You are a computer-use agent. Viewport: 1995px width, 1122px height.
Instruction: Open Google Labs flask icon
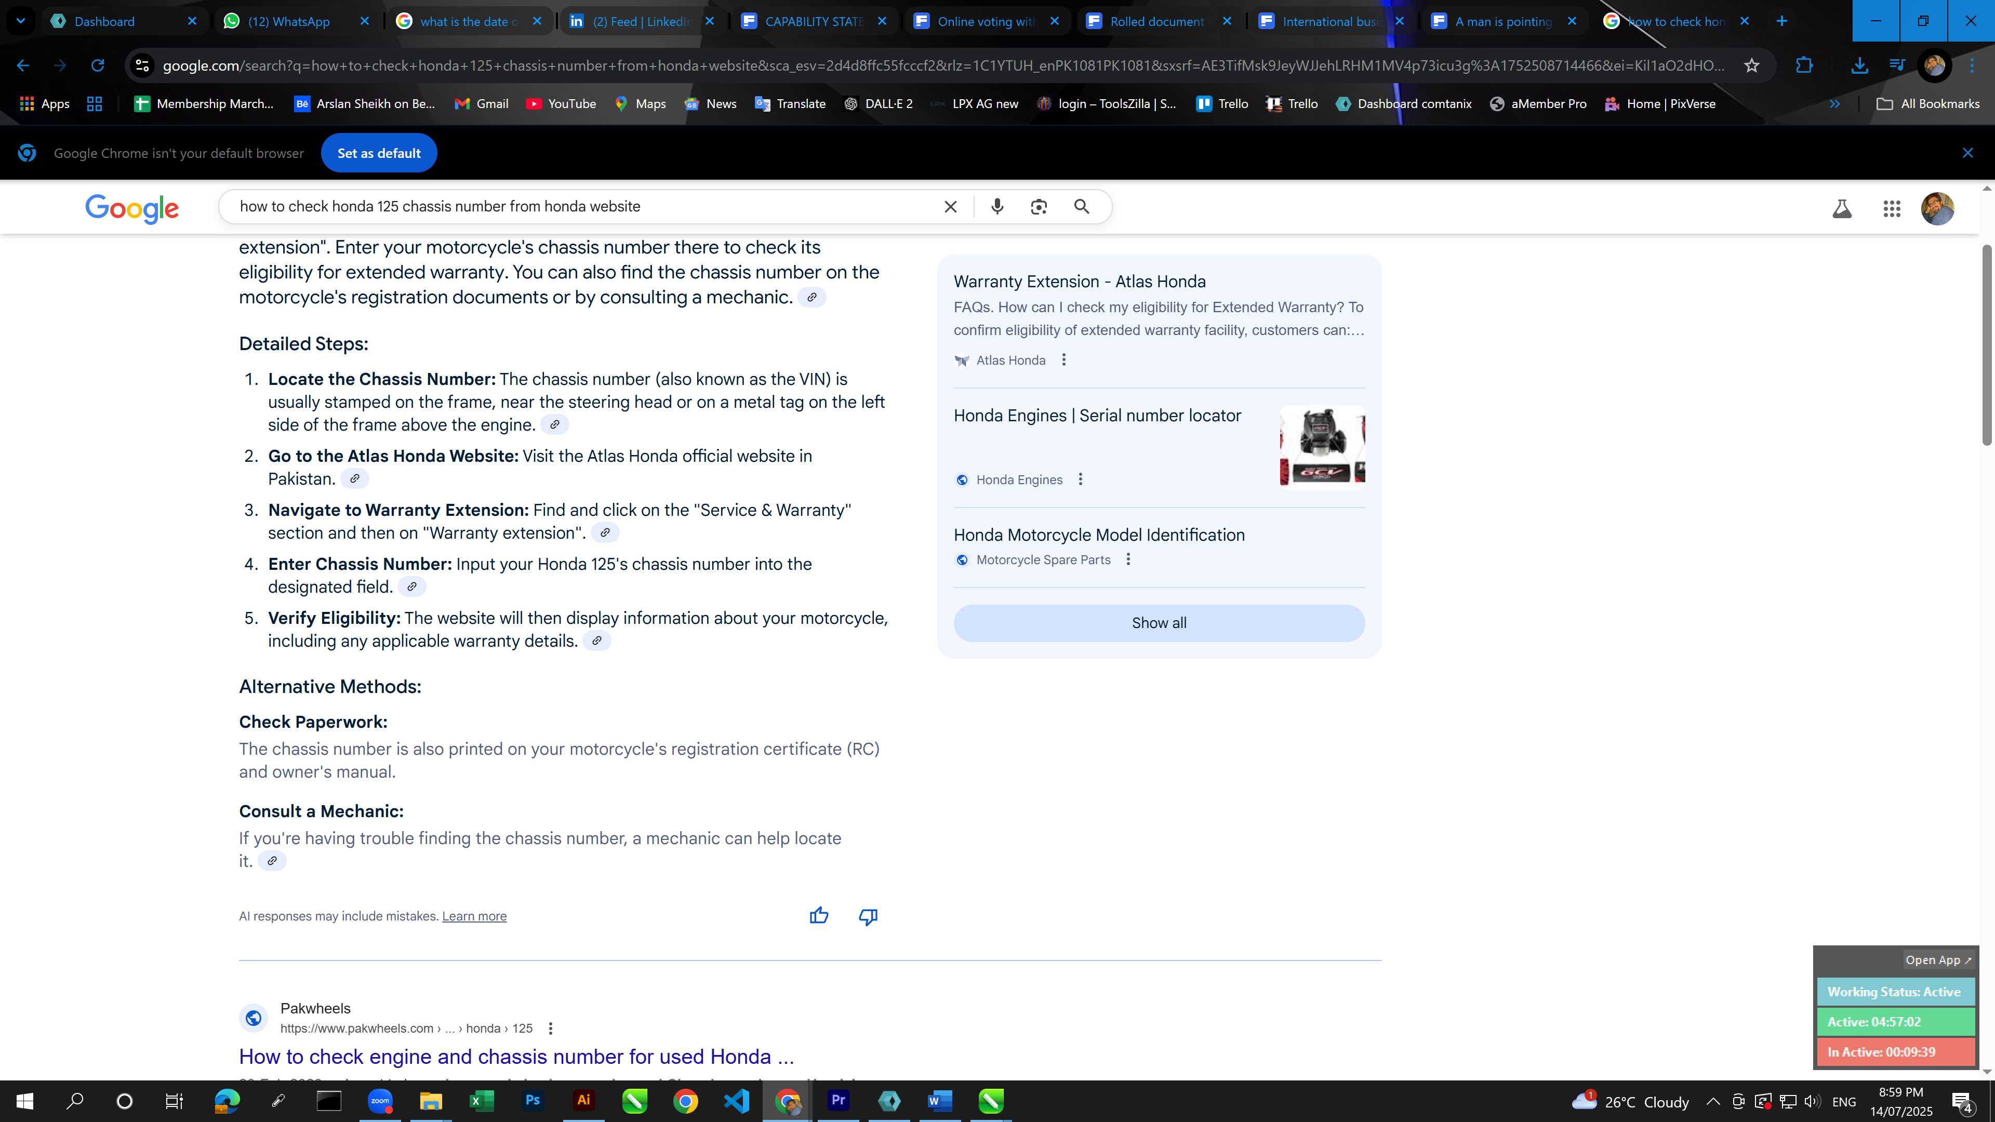tap(1842, 208)
